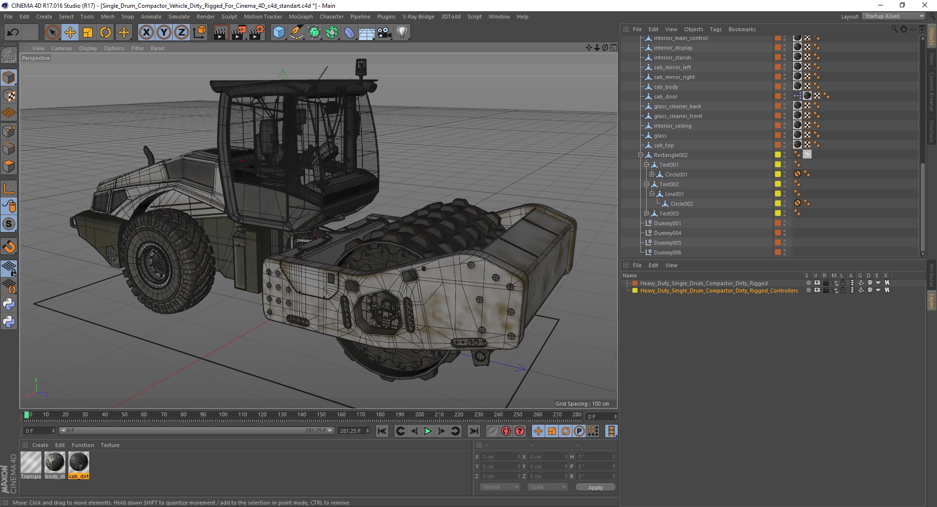This screenshot has width=937, height=507.
Task: Click the Apply button
Action: point(595,487)
